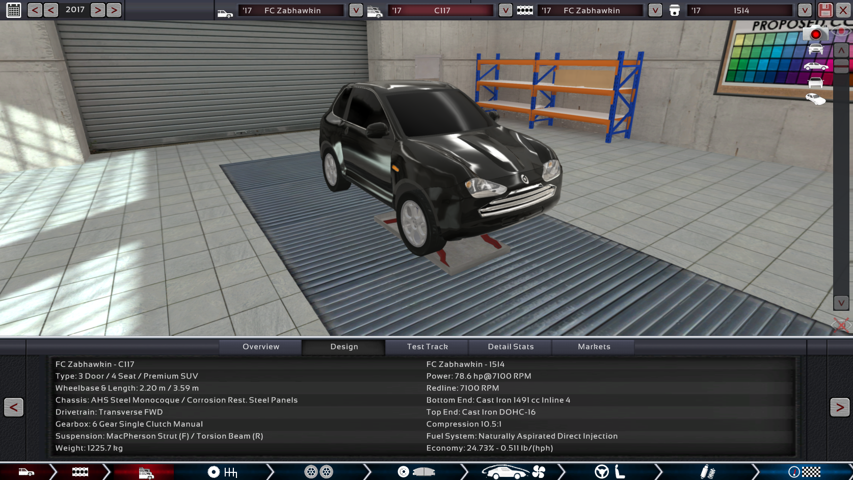This screenshot has height=480, width=853.
Task: Open the suspension section
Action: (x=707, y=472)
